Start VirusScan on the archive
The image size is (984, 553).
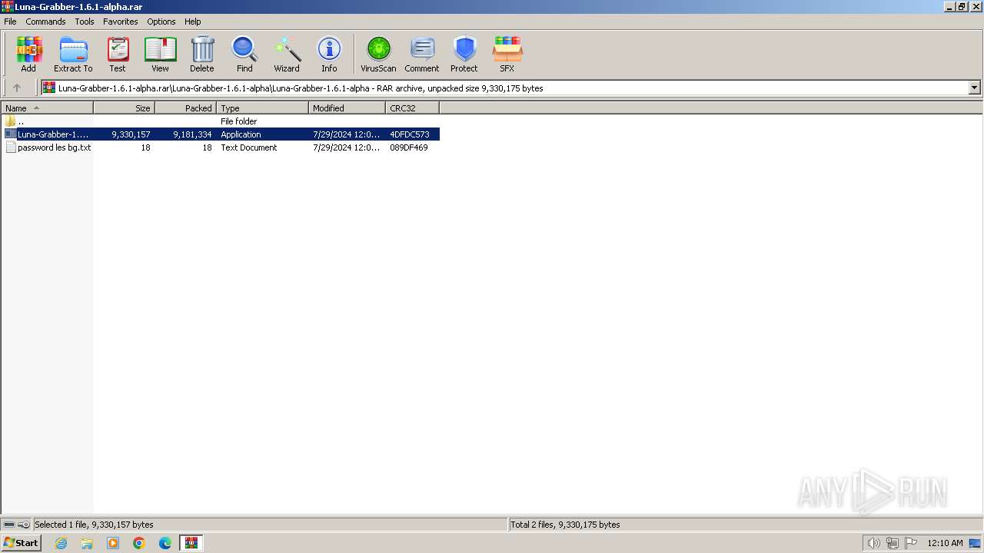[378, 54]
